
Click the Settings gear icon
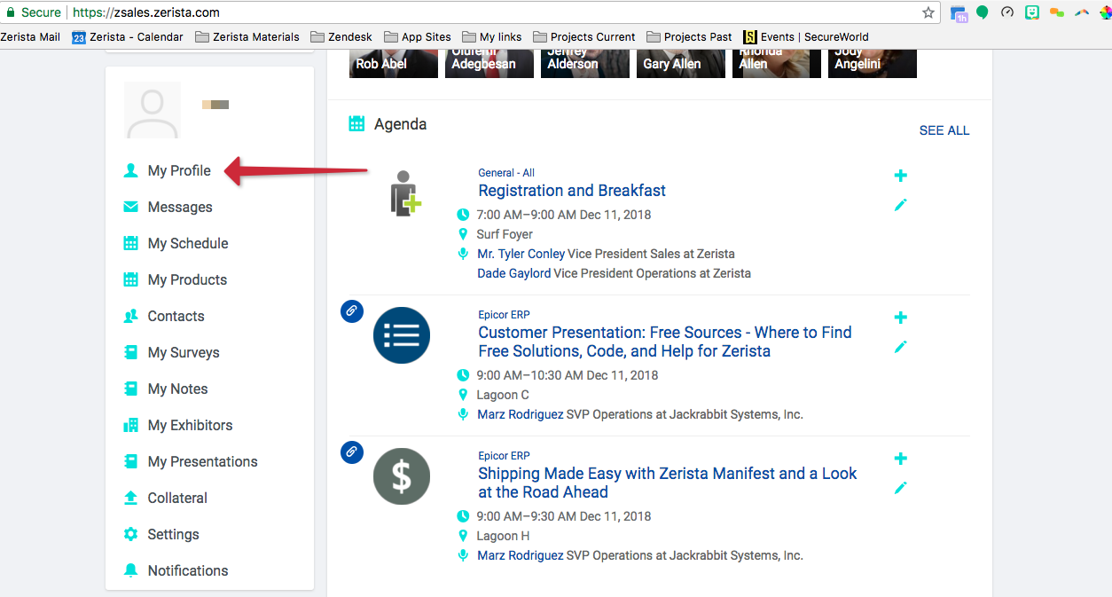[131, 535]
